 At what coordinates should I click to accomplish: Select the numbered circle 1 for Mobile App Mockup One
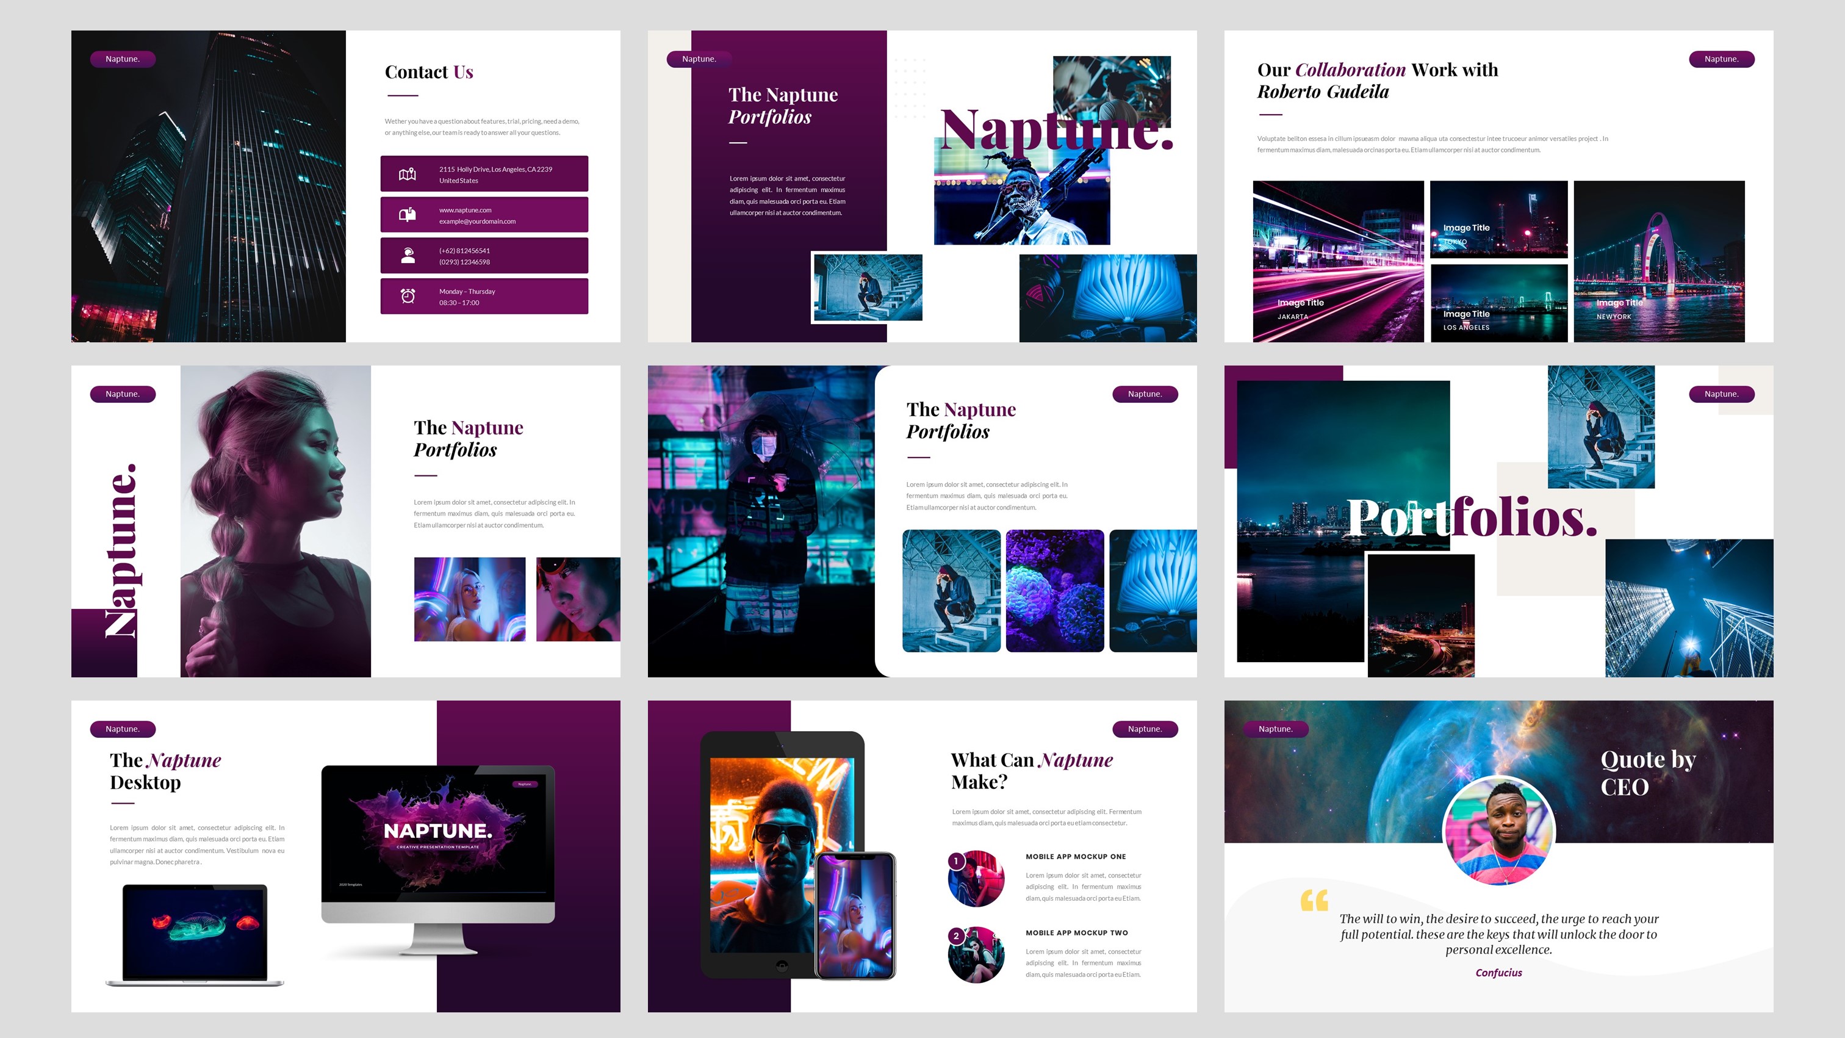click(956, 861)
